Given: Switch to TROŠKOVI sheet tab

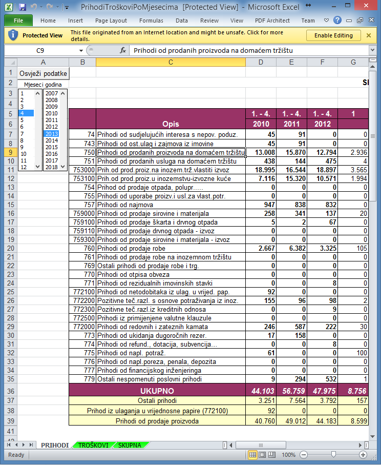Looking at the screenshot, I should [93, 445].
